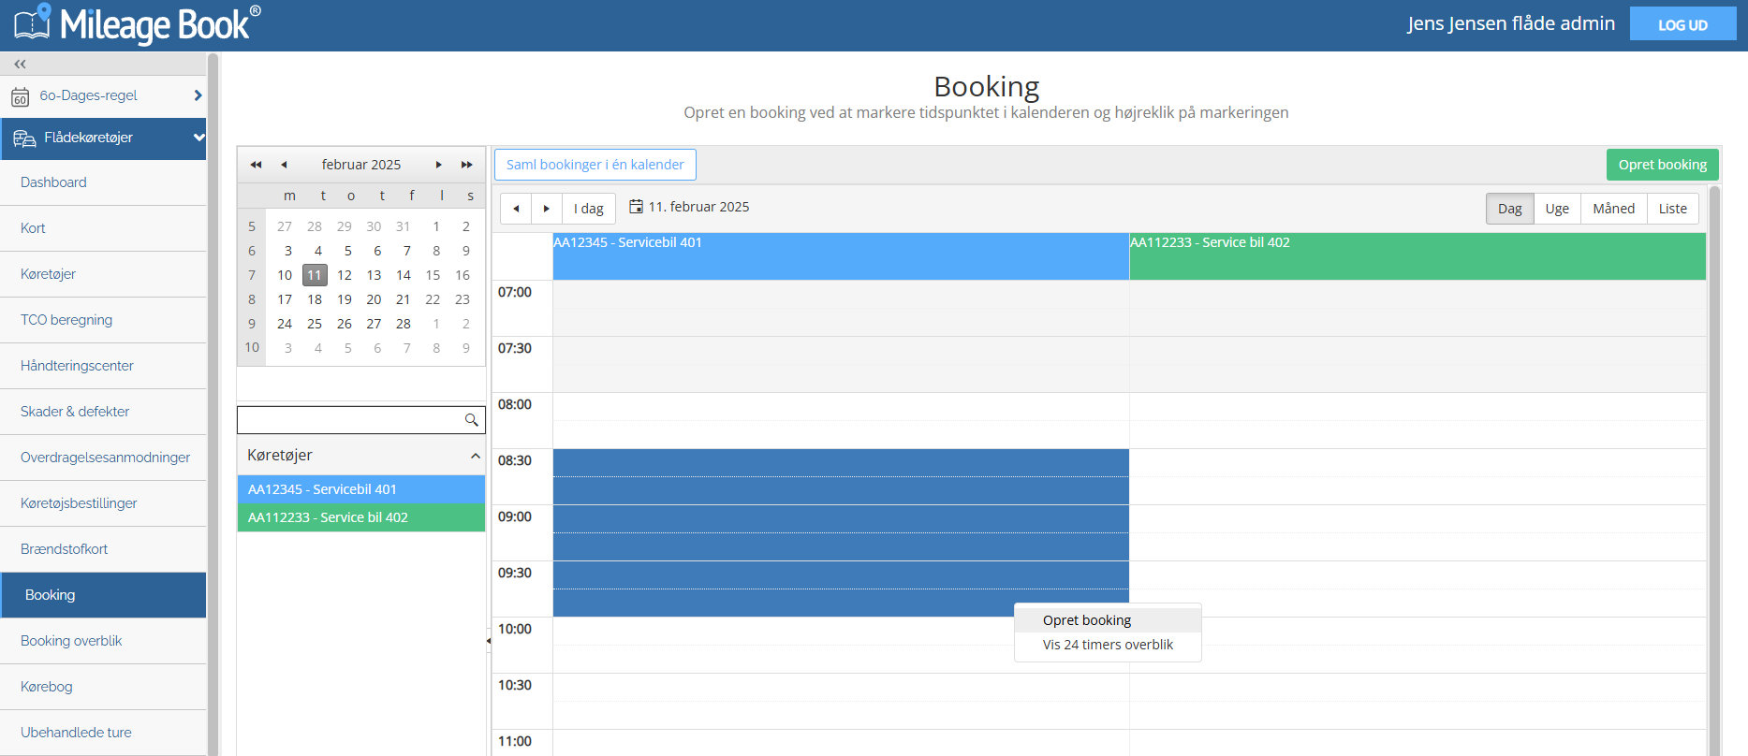
Task: Jump to the previous year in the mini calendar
Action: [x=256, y=165]
